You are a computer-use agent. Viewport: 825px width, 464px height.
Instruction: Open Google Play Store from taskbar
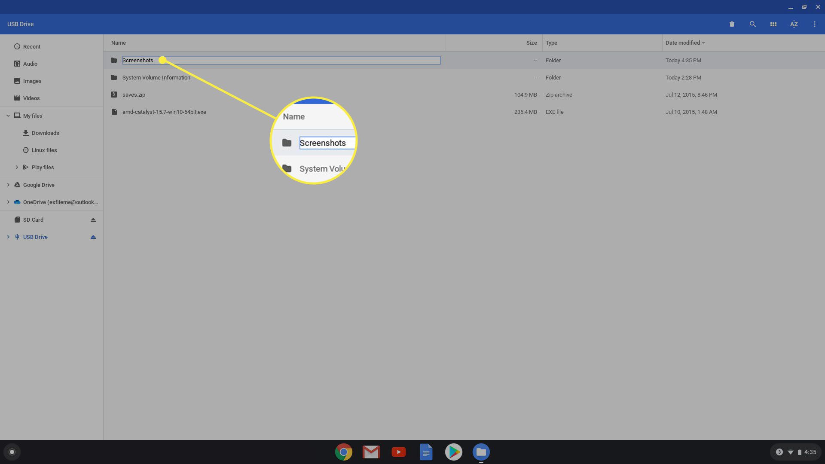pos(453,452)
